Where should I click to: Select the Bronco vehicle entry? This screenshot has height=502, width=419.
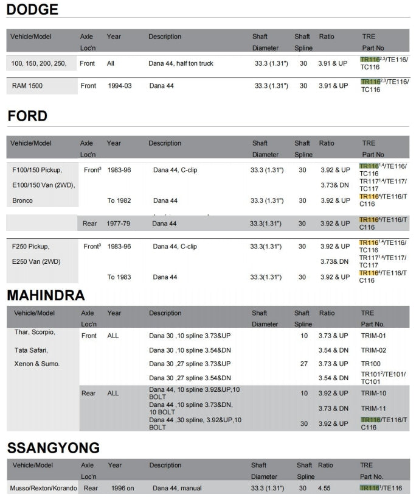click(23, 200)
